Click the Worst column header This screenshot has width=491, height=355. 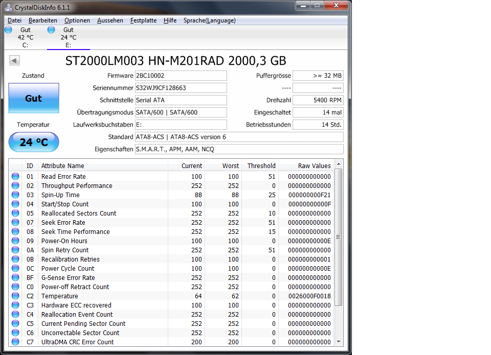point(224,166)
